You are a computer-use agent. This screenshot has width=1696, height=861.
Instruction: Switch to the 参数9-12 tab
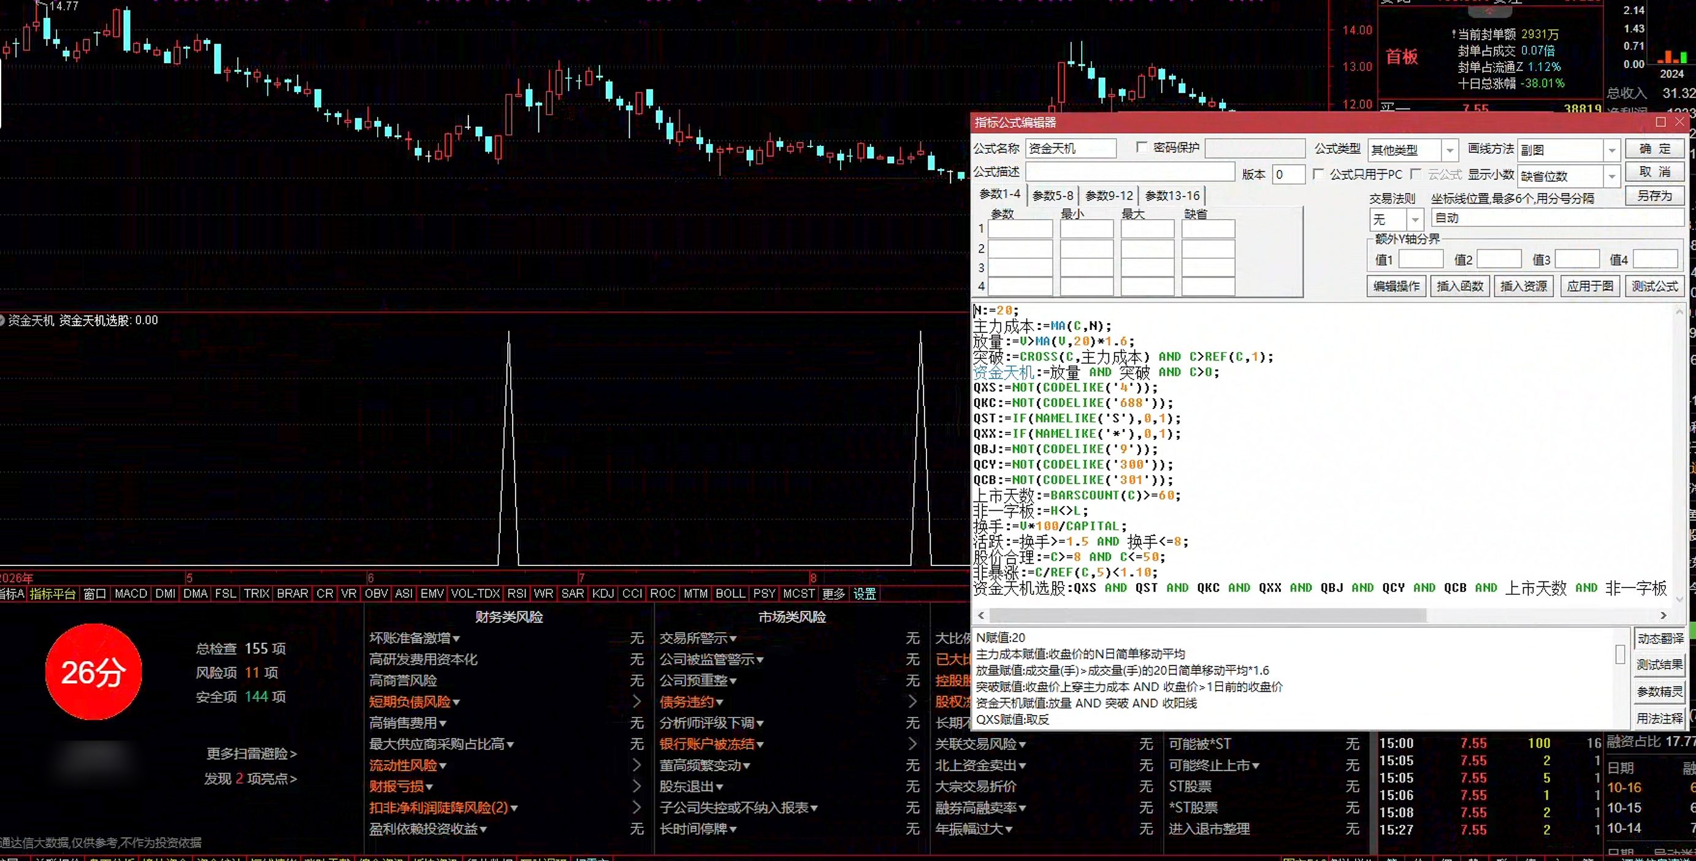click(x=1109, y=196)
